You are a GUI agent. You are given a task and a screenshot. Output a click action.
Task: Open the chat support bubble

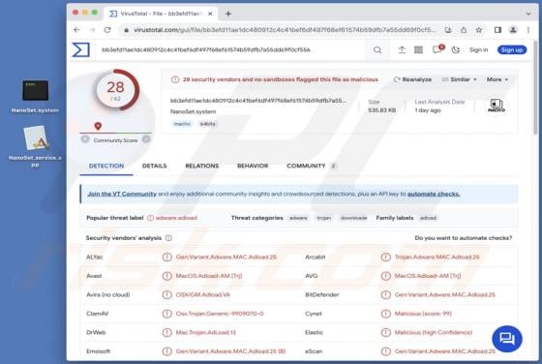click(x=507, y=339)
